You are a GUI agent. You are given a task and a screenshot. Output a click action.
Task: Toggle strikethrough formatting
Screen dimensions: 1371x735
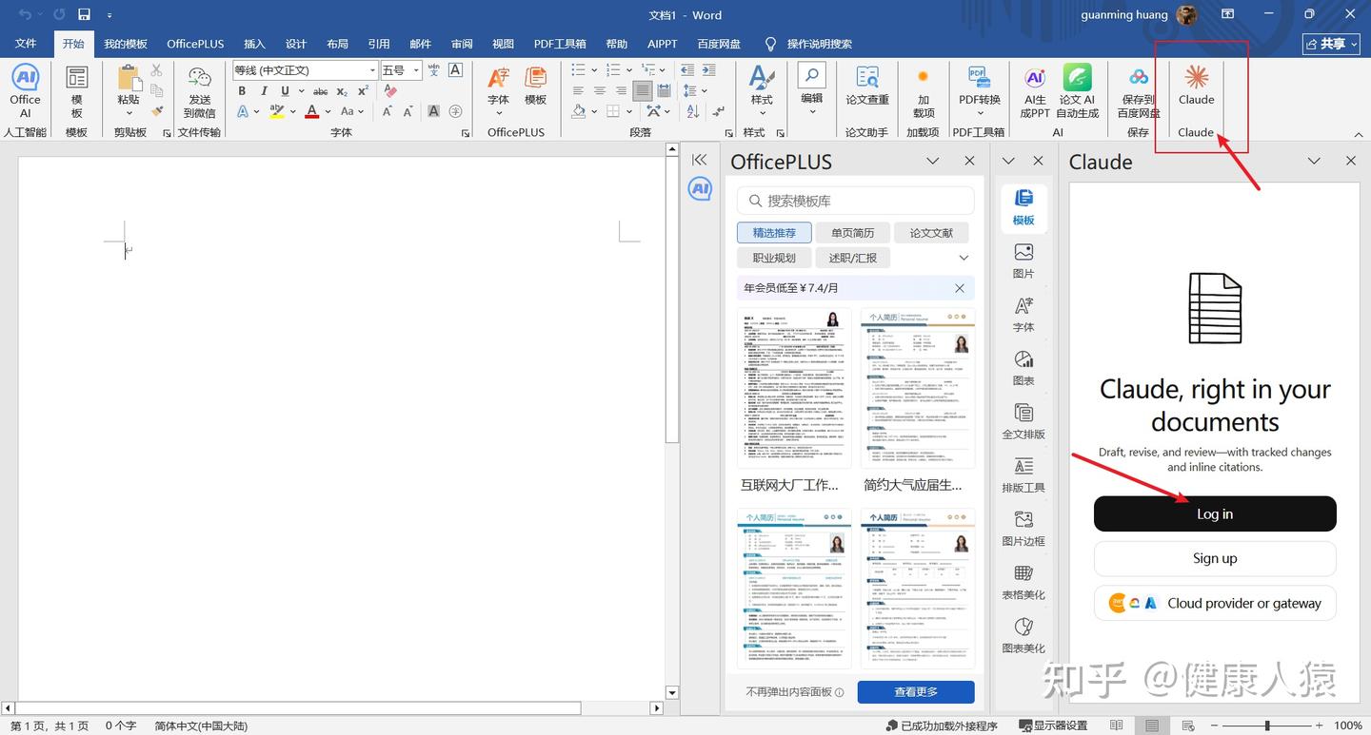point(321,91)
